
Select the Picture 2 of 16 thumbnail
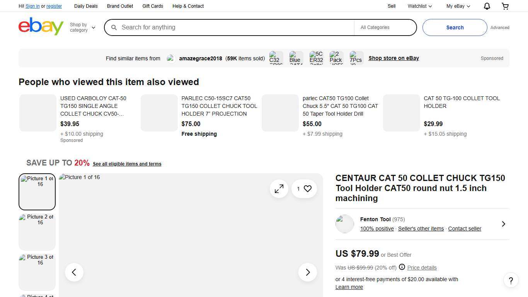[37, 231]
